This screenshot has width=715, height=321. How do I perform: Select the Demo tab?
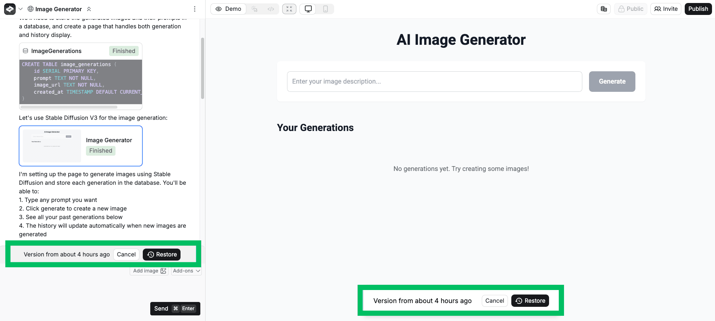tap(228, 9)
